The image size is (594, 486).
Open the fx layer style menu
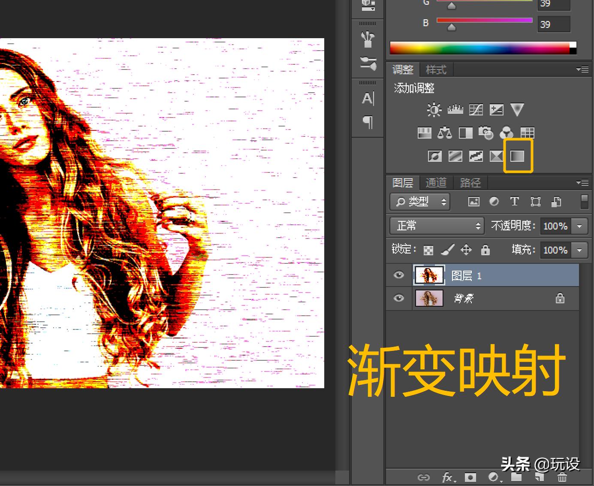point(449,477)
